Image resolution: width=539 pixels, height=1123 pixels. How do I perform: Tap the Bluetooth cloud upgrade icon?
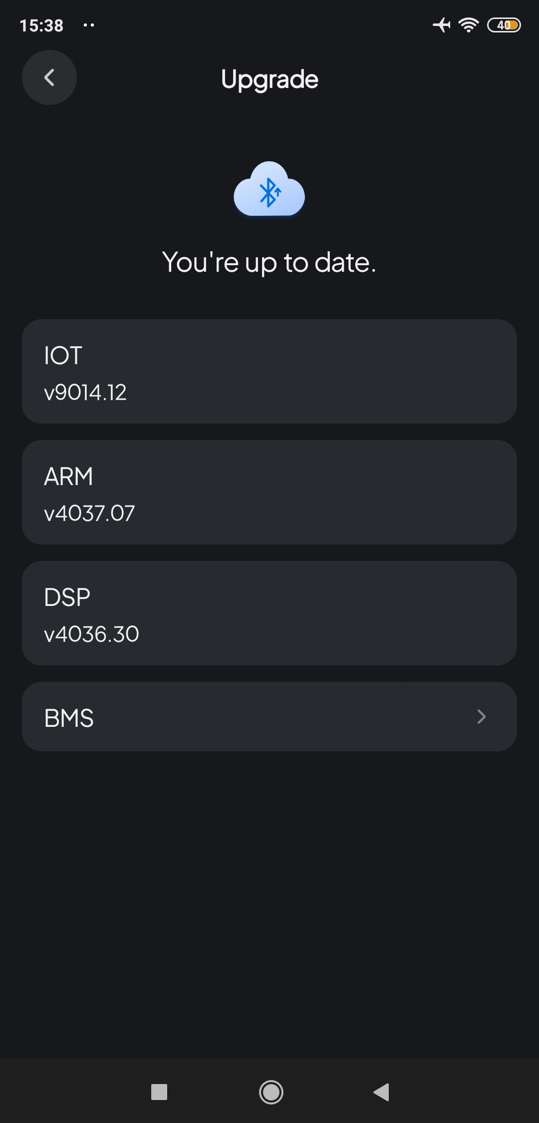(x=269, y=190)
